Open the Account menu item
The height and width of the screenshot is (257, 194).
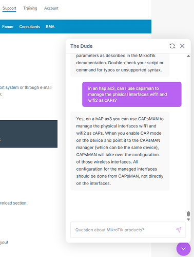[51, 8]
